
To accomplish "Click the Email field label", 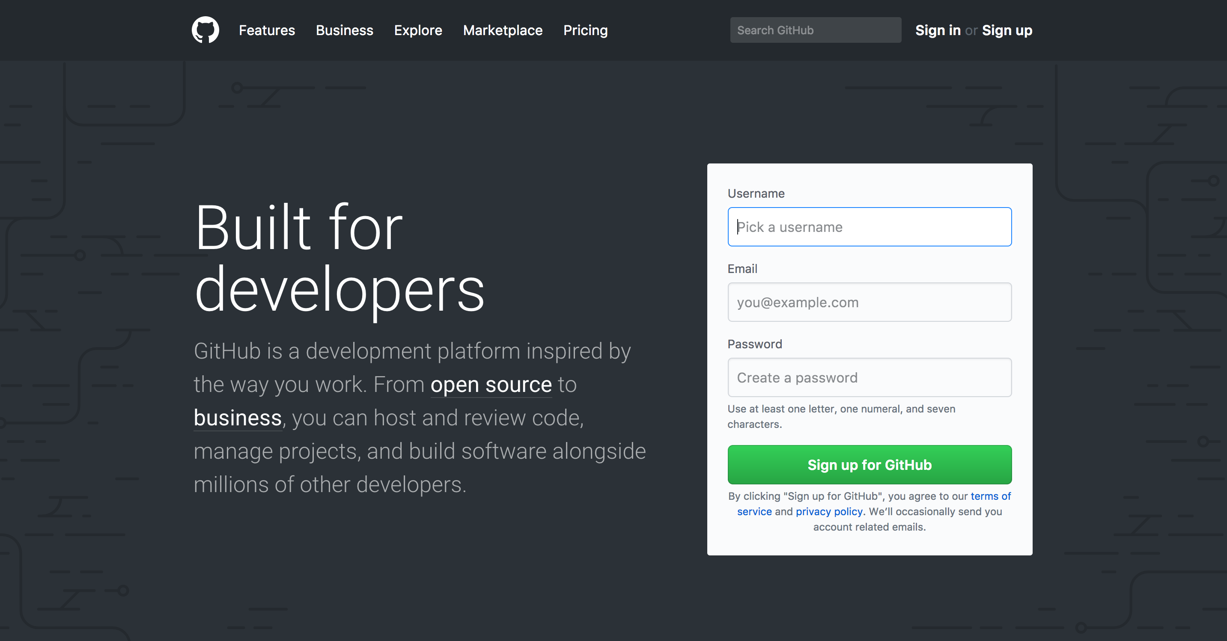I will tap(742, 269).
